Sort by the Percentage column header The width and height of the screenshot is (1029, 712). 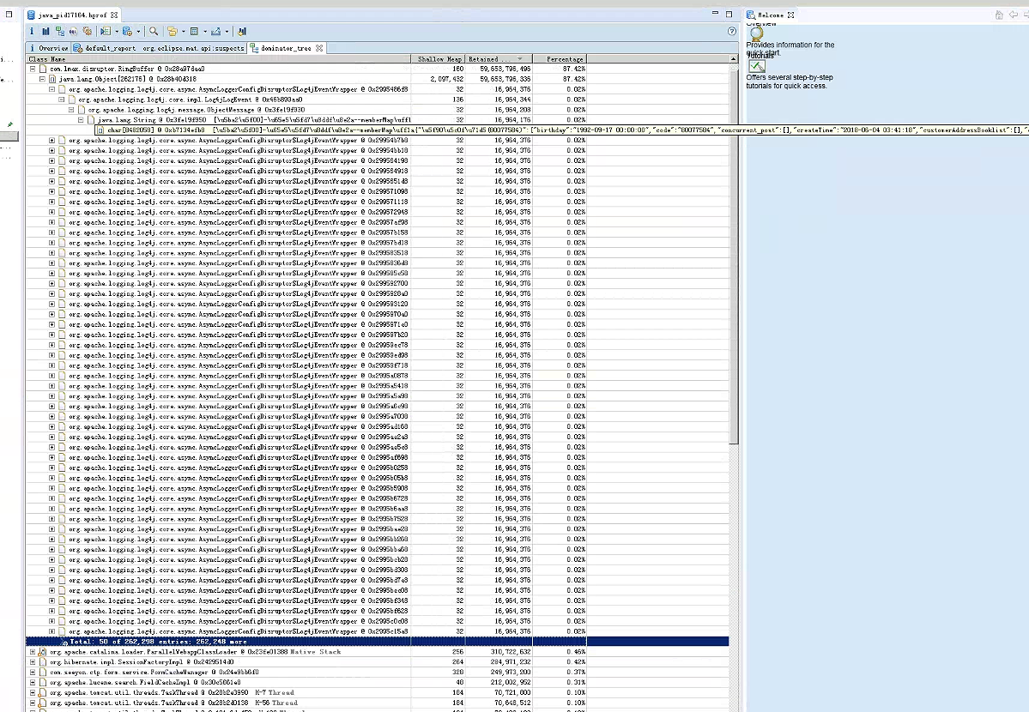point(564,59)
